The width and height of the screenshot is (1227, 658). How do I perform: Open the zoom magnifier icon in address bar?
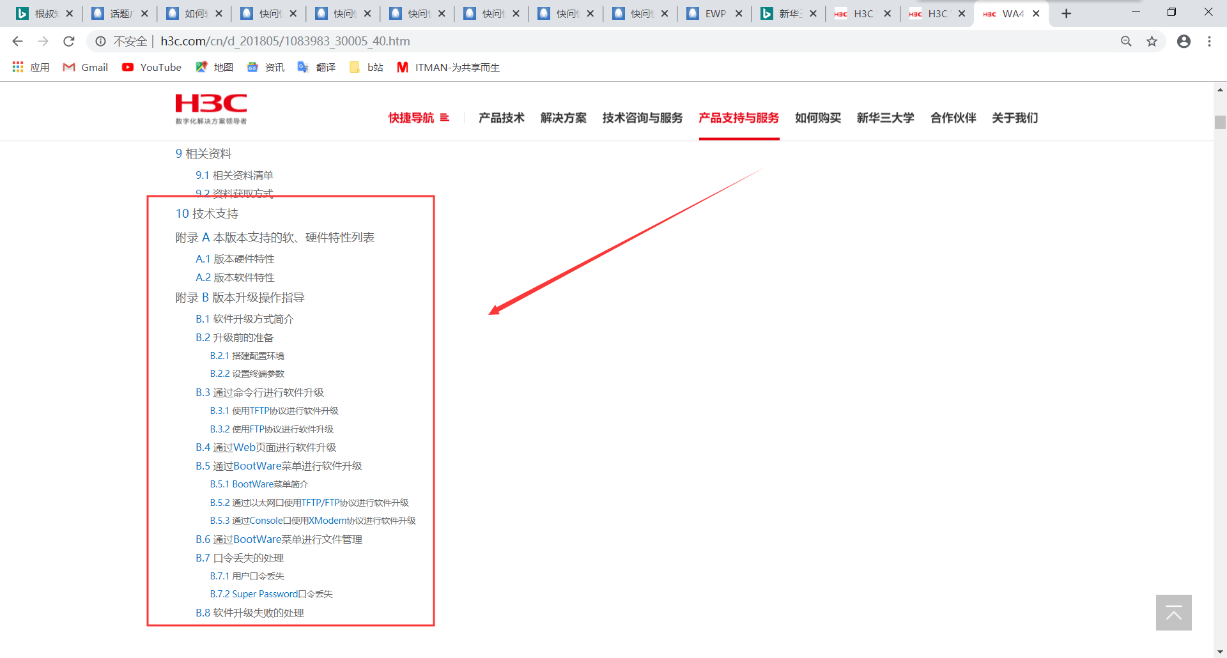(x=1126, y=42)
